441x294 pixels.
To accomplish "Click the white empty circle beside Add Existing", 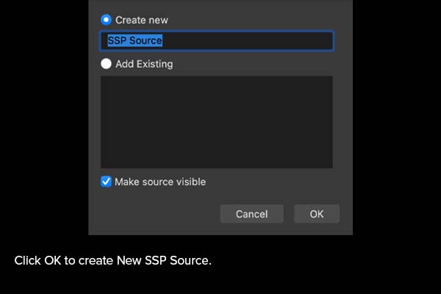I will coord(107,64).
